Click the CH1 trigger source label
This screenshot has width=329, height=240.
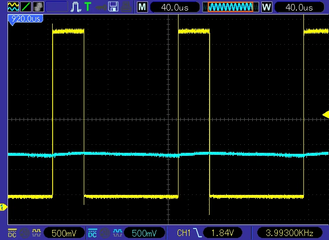pyautogui.click(x=184, y=233)
